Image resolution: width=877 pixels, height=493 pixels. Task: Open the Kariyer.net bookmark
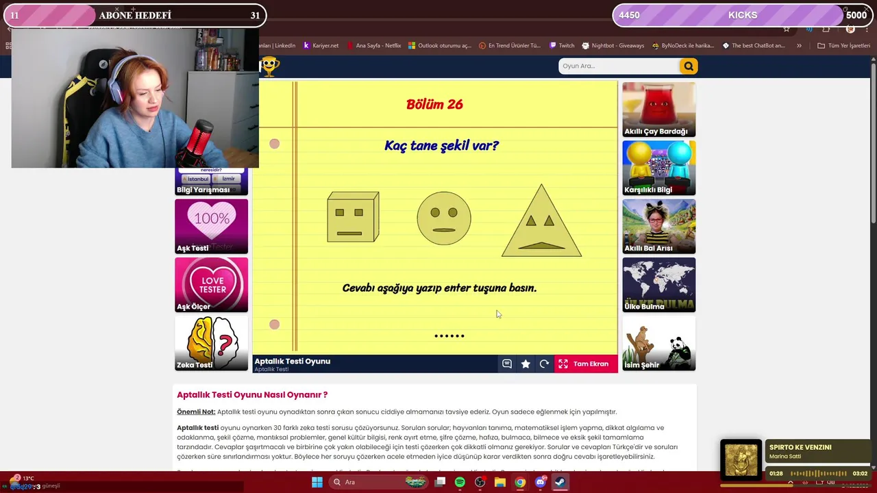click(321, 46)
